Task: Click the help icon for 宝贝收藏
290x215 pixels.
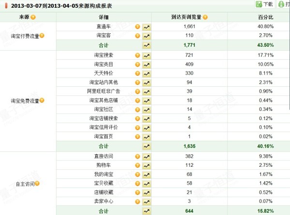Action: pos(138,183)
